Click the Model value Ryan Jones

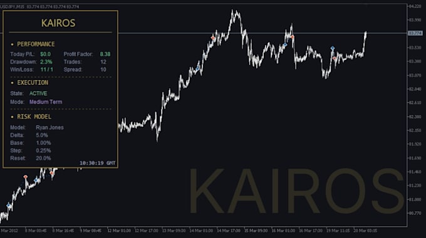tap(49, 127)
